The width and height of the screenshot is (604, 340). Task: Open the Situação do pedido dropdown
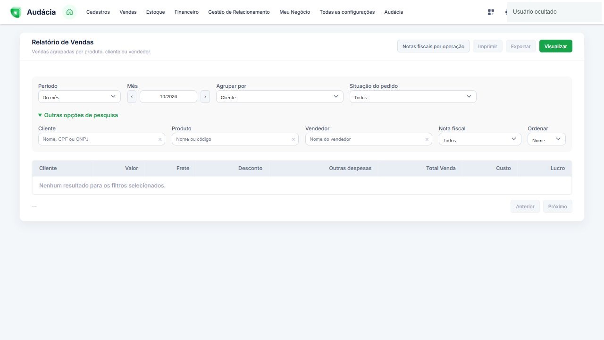coord(413,96)
